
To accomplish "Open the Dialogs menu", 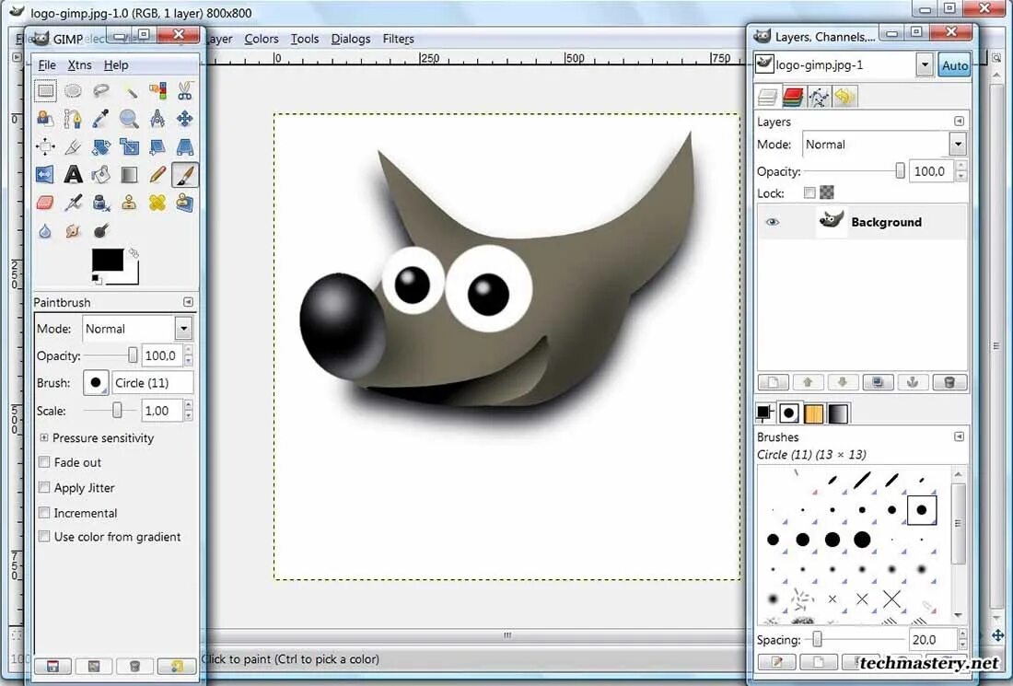I will 351,39.
